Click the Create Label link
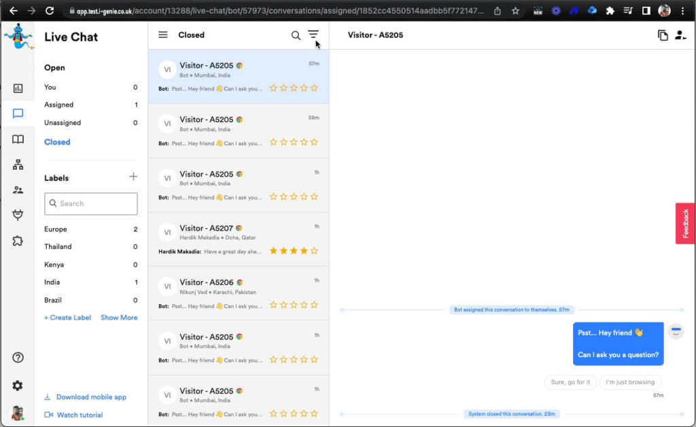 (x=68, y=318)
